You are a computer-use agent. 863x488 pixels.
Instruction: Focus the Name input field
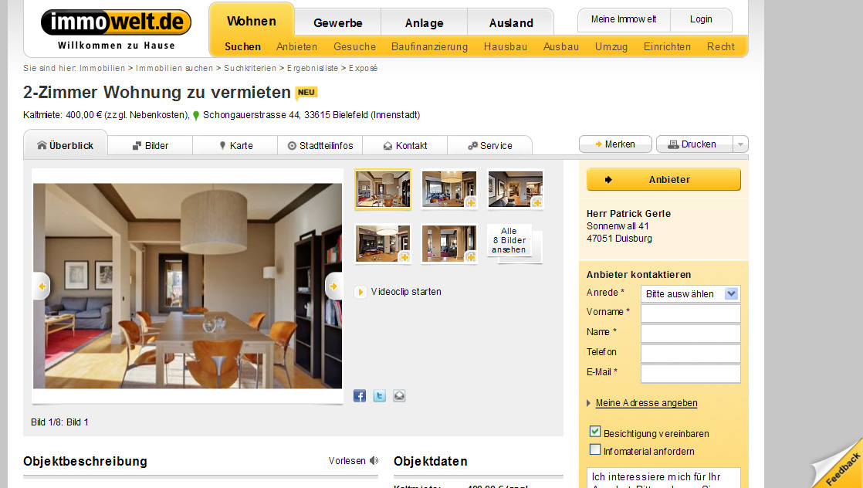coord(690,334)
